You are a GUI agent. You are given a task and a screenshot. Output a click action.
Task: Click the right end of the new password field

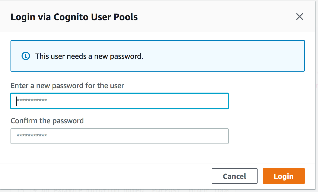tap(221, 101)
